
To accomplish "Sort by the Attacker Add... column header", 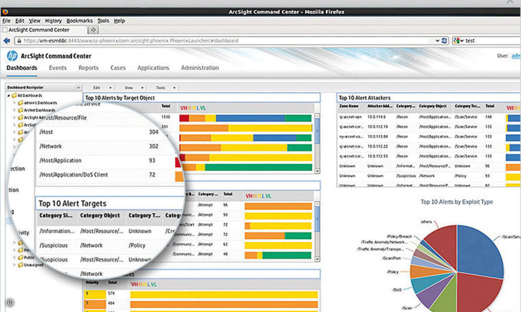I will 379,106.
